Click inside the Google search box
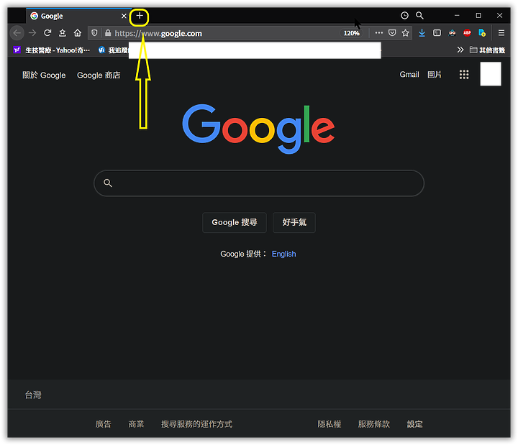518x445 pixels. point(259,183)
